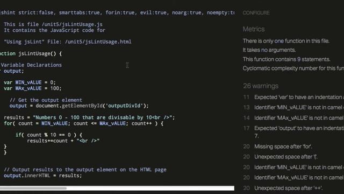The height and width of the screenshot is (194, 344).
Task: Click comment line with /unit5/jsLintUsage.html
Action: coord(68,42)
